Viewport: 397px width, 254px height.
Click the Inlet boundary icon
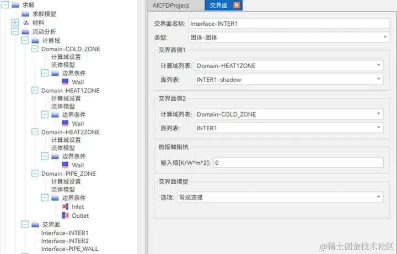[x=65, y=207]
